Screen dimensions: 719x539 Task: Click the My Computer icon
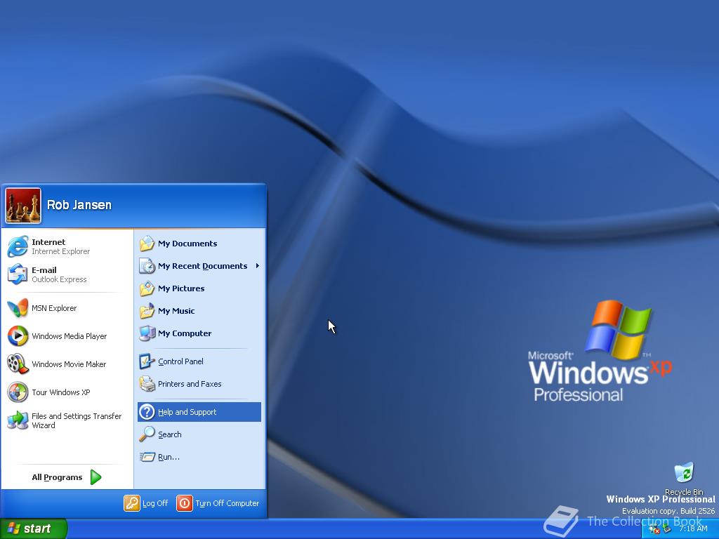click(147, 333)
